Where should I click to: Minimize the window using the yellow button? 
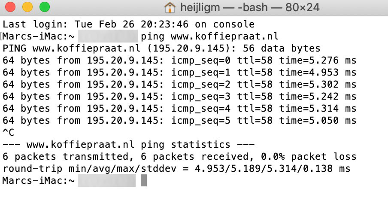pos(27,7)
